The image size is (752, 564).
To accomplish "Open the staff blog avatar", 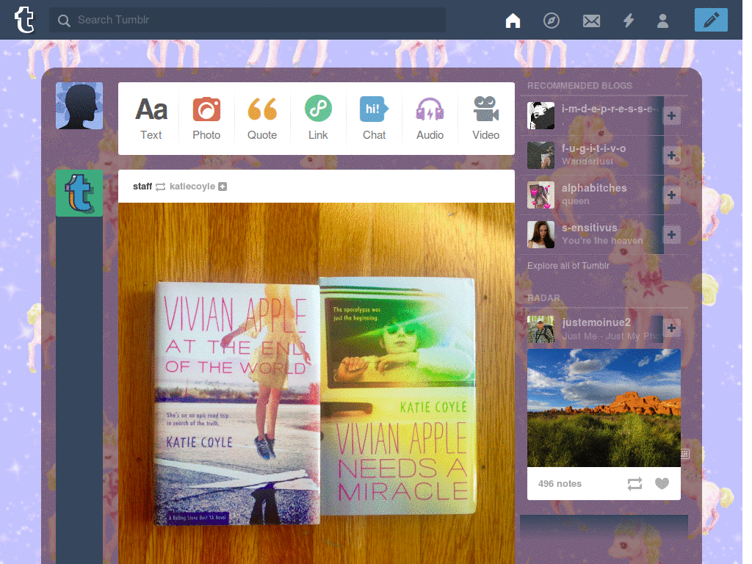I will pos(79,193).
